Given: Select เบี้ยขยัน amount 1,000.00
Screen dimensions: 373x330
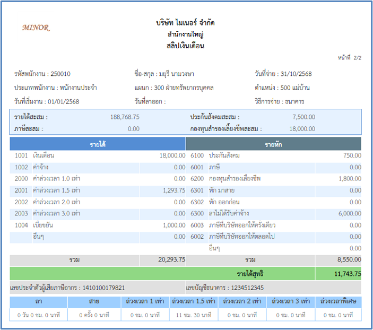Looking at the screenshot, I should (174, 225).
